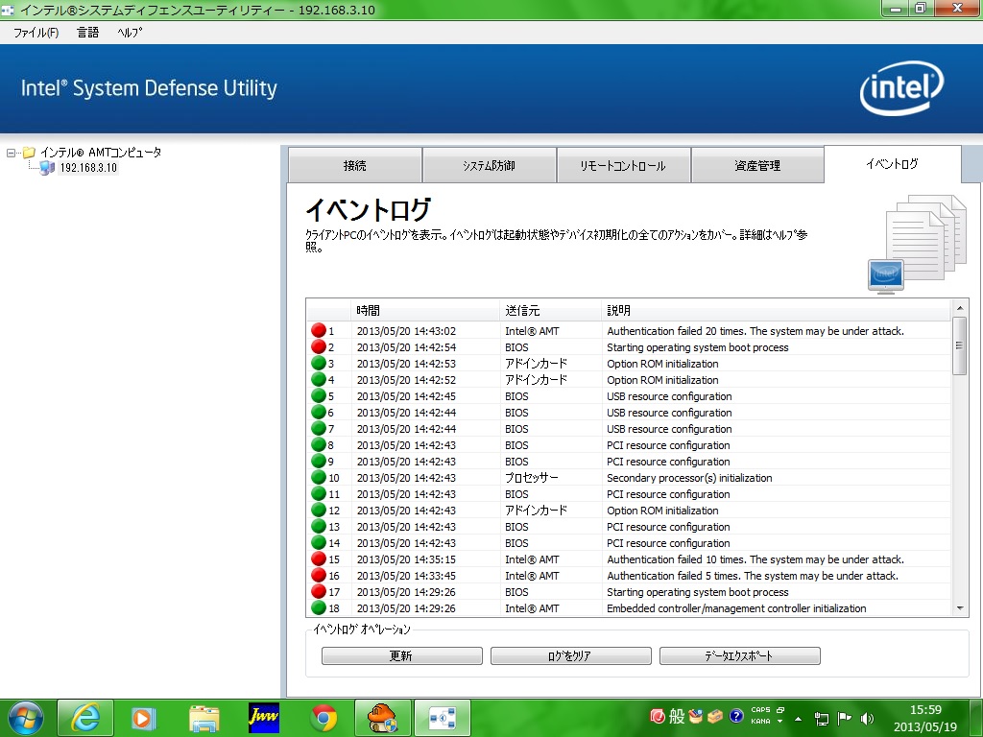
Task: Click the 更新 refresh button
Action: (x=402, y=655)
